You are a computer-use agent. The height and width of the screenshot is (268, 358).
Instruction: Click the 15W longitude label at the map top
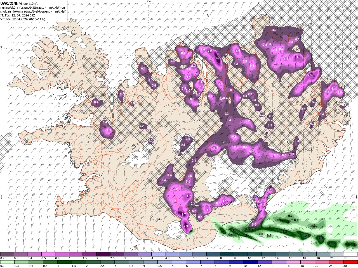[296, 1]
